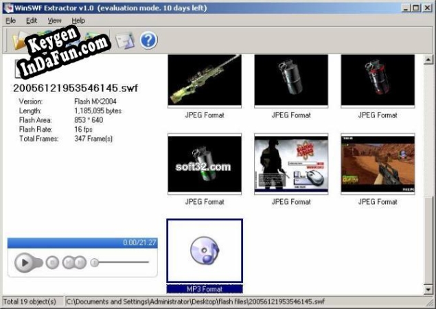Click the highlighted MP3 Format label
Viewport: 436px width, 309px height.
(205, 289)
